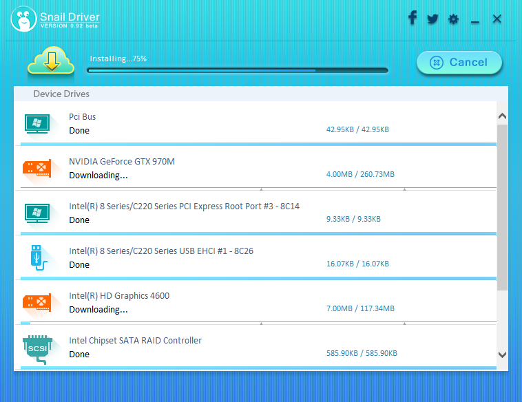Click the 42.95KB / 42.95KB size text
This screenshot has height=402, width=522.
(x=357, y=129)
